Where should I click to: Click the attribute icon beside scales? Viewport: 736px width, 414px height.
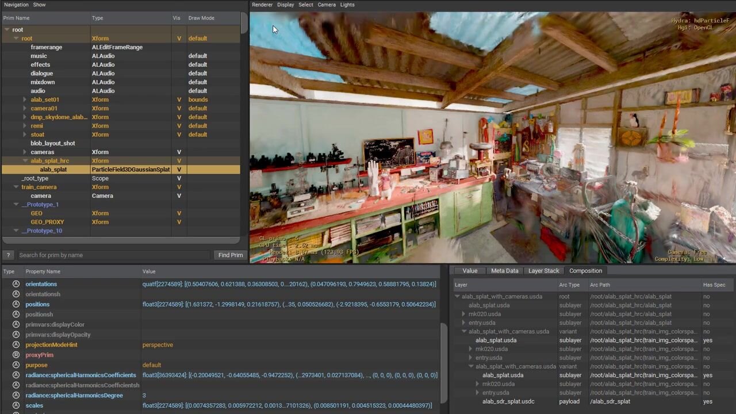pyautogui.click(x=16, y=405)
